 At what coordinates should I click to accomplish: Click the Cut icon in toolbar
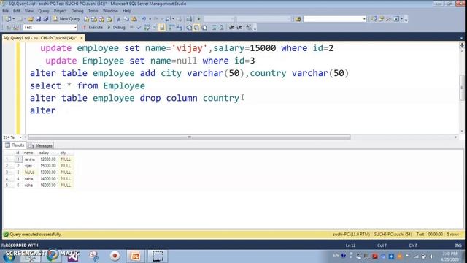(119, 19)
